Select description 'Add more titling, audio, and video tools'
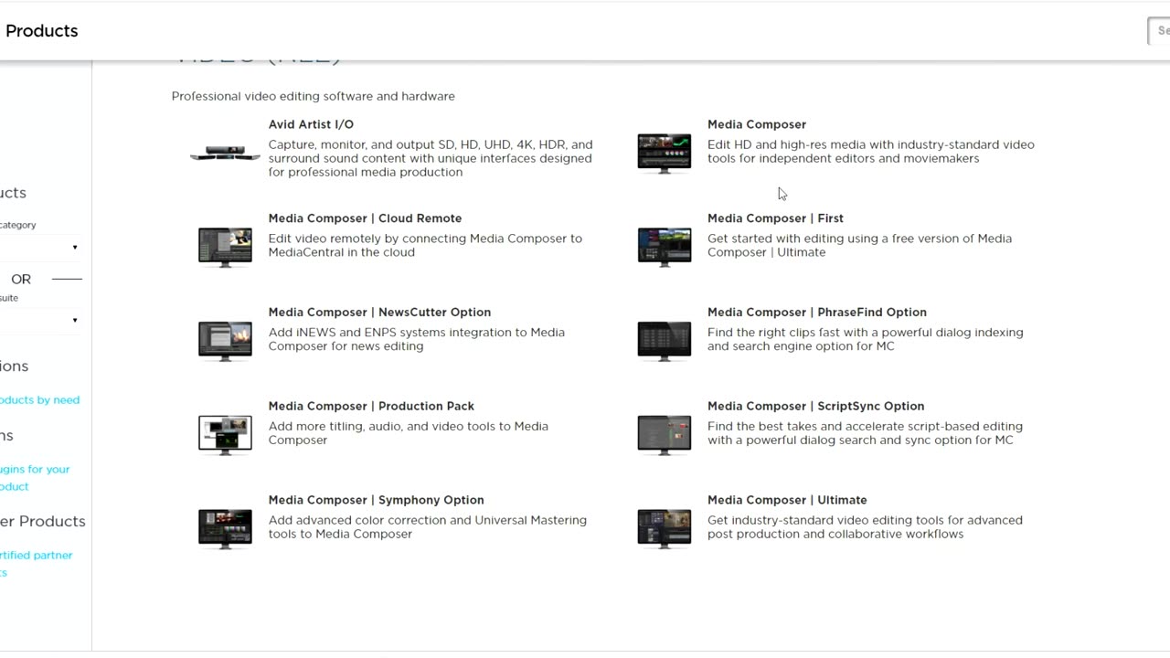This screenshot has height=658, width=1170. click(409, 433)
